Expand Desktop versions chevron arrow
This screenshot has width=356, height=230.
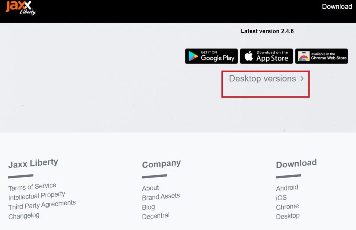click(x=302, y=79)
